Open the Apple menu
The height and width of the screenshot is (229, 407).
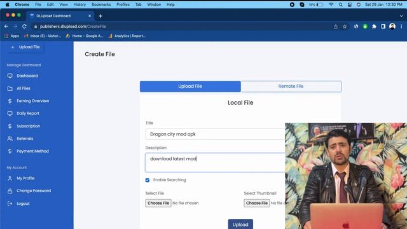(7, 4)
